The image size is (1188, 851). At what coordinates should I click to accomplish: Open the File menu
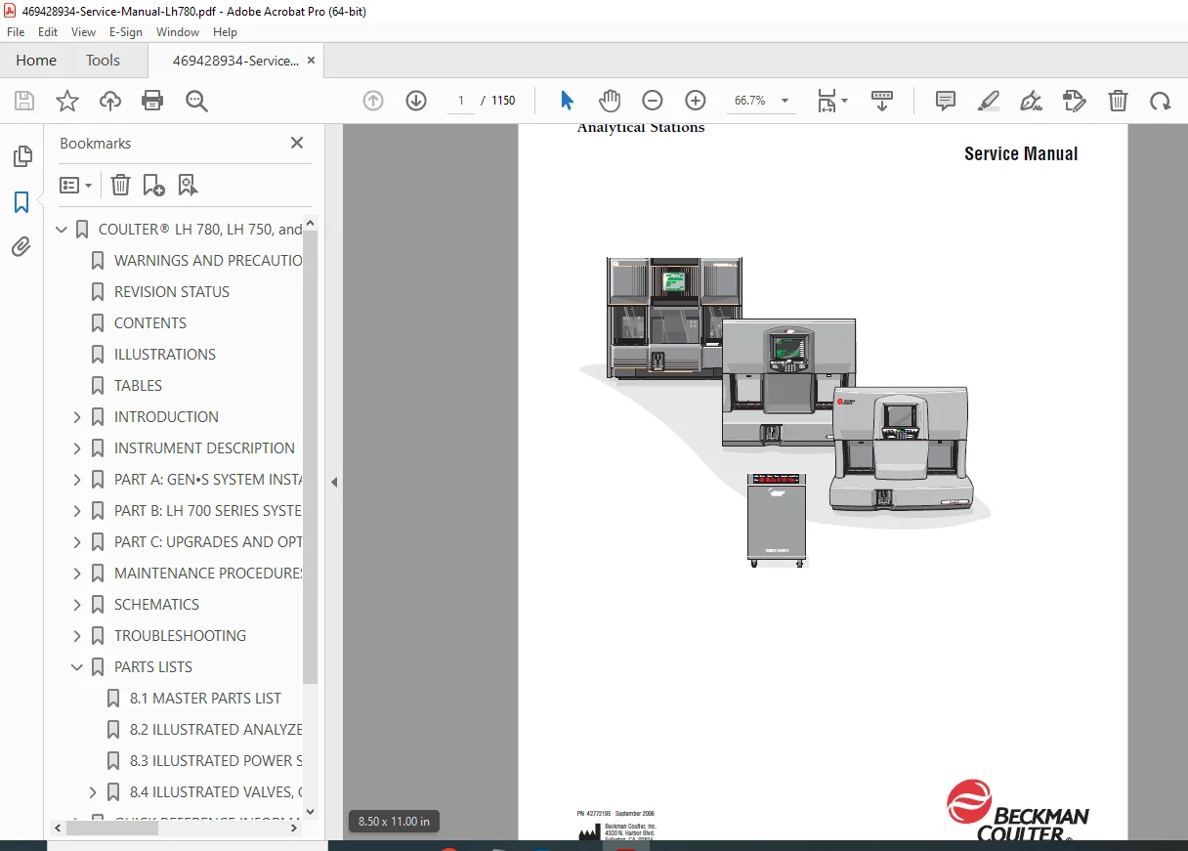[x=16, y=32]
